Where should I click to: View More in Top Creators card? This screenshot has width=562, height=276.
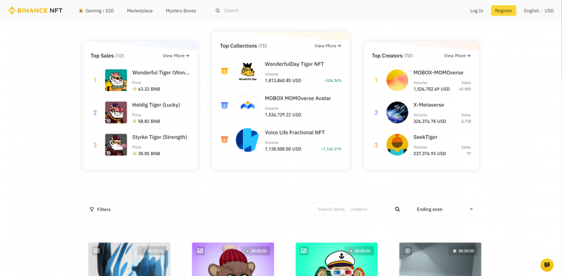coord(457,55)
